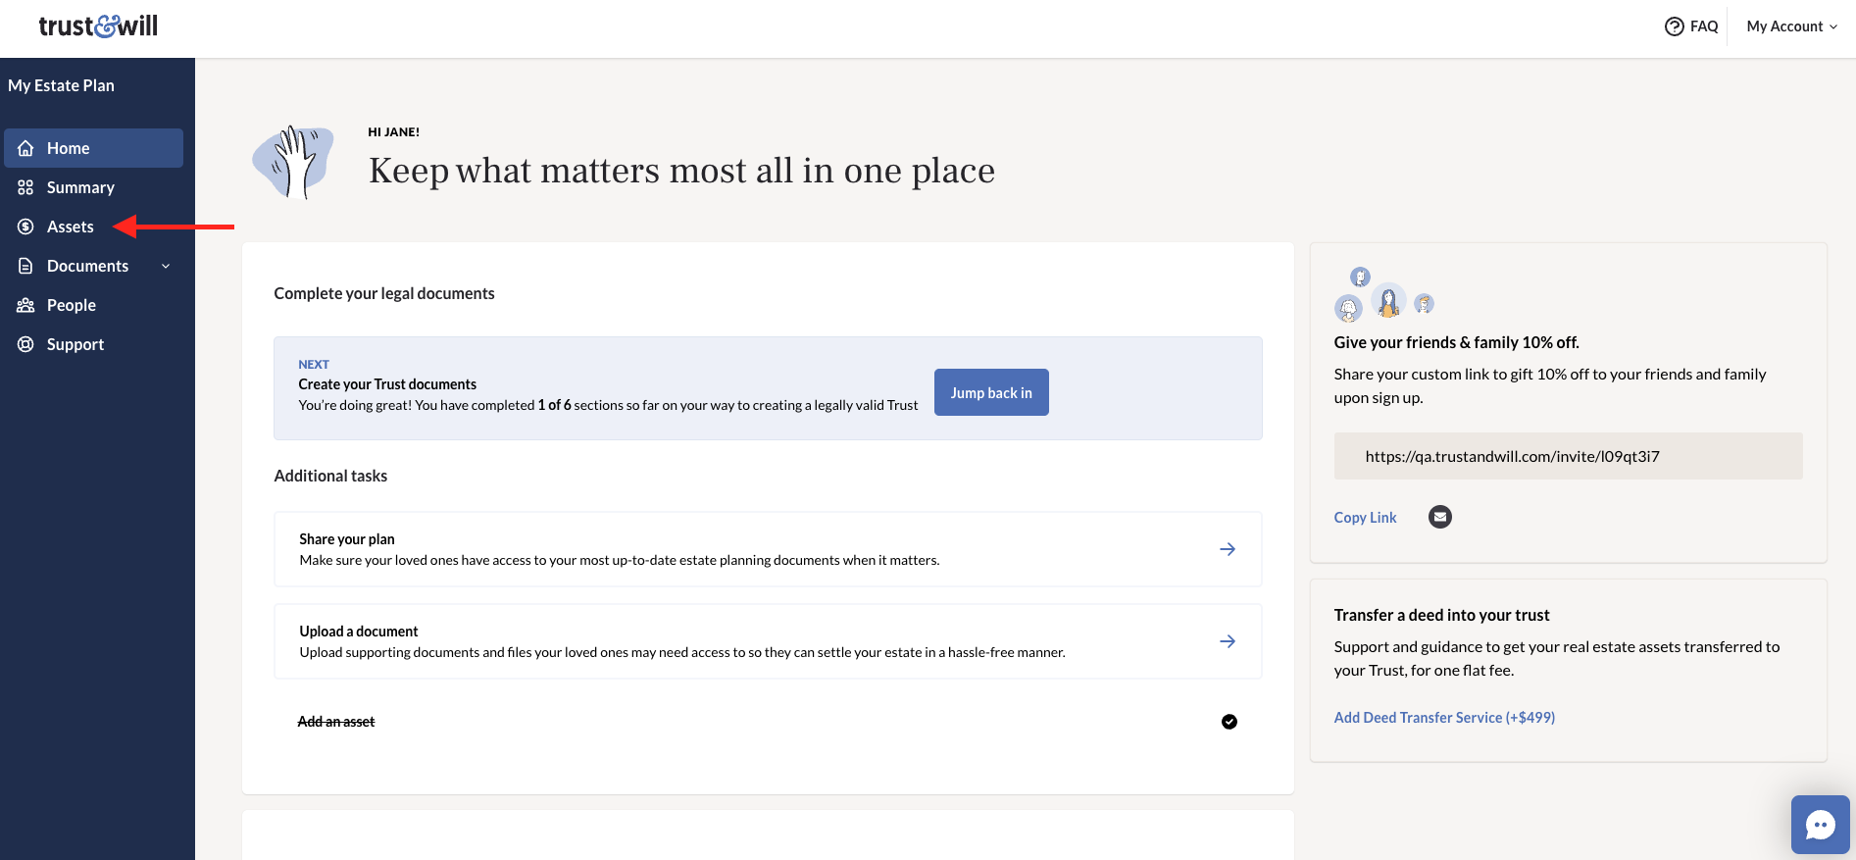Viewport: 1856px width, 860px height.
Task: Click Transfer a deed into your trust heading
Action: [1441, 615]
